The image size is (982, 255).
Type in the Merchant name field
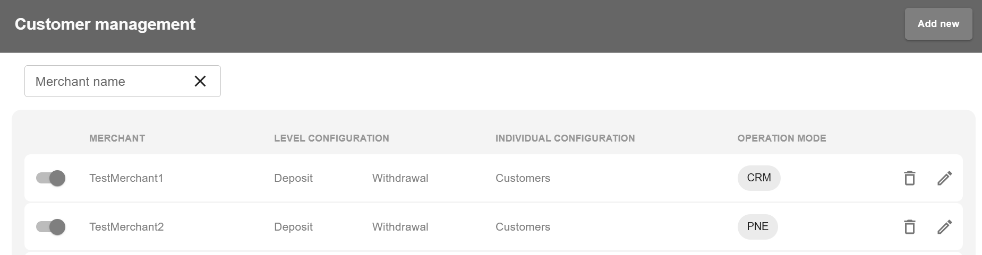106,81
